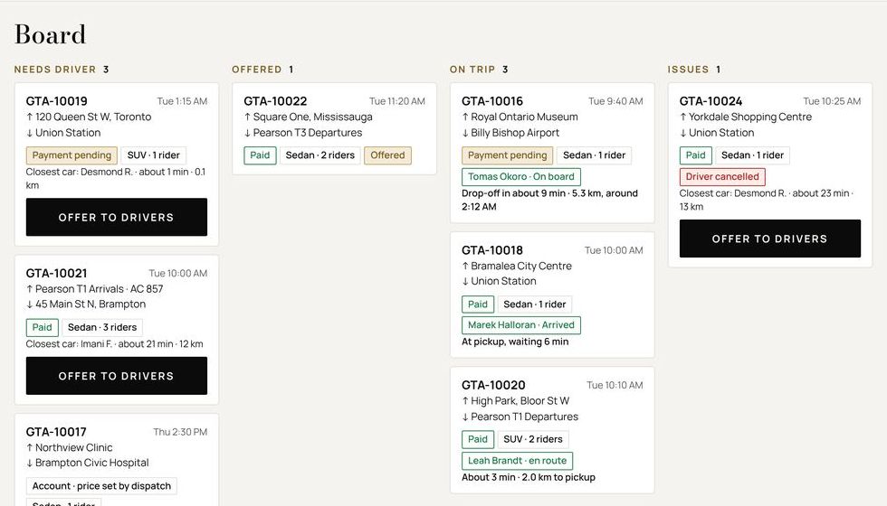
Task: Click About 3 min · 2.0 km to pickup
Action: click(529, 477)
